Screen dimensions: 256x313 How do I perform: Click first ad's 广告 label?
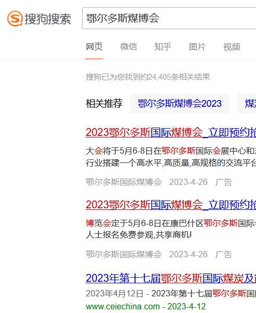click(224, 182)
